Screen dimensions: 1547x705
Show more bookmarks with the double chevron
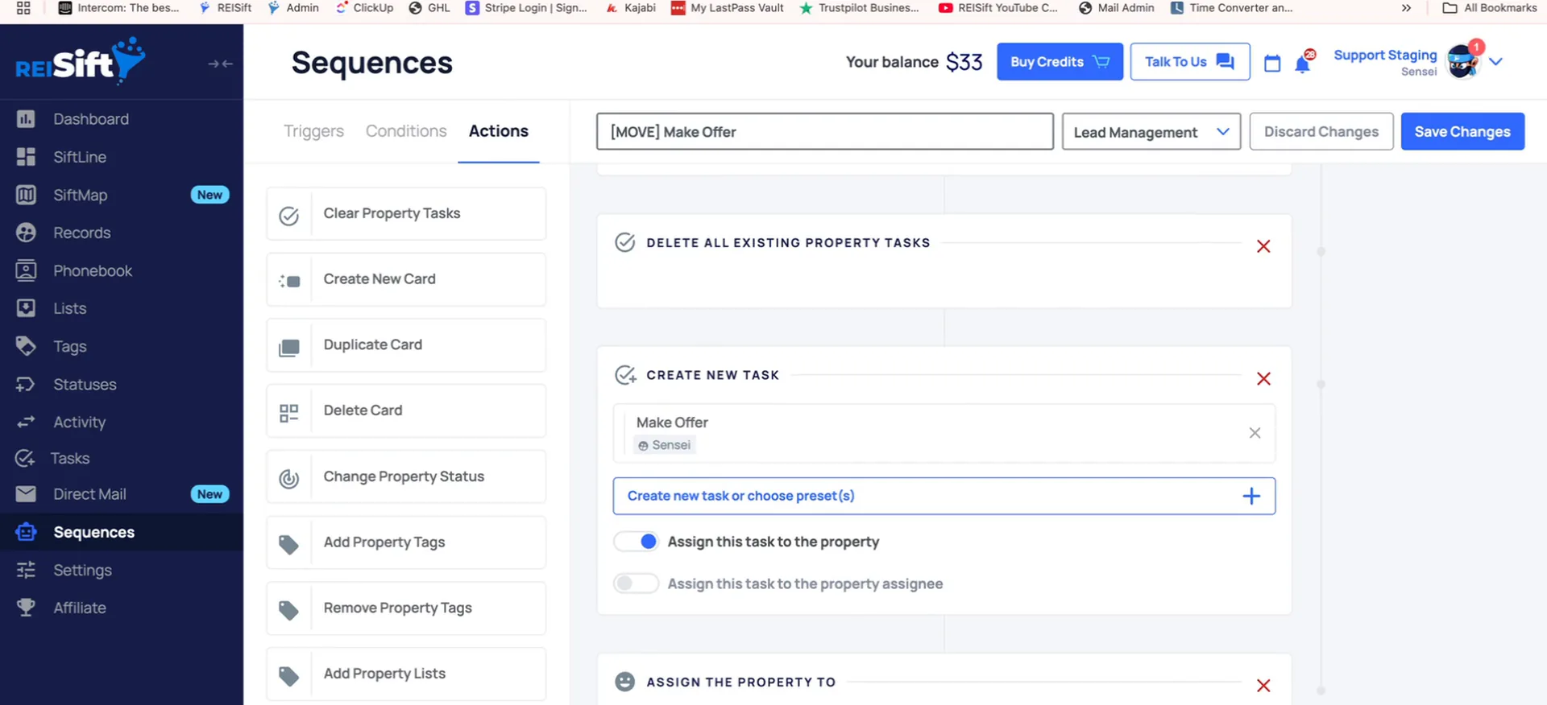[x=1406, y=8]
